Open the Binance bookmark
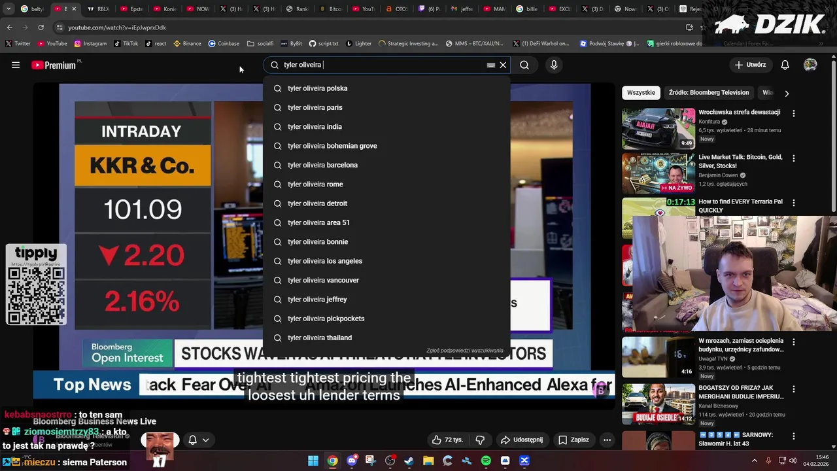 coord(187,44)
